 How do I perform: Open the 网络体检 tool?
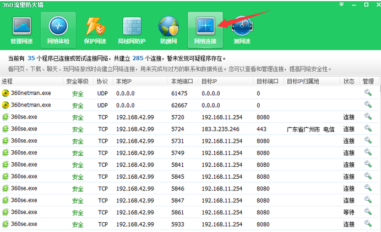(x=58, y=30)
